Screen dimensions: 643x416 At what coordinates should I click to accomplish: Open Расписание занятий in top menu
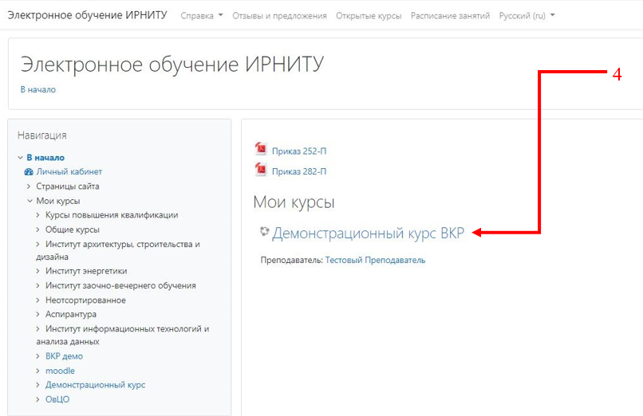[450, 16]
